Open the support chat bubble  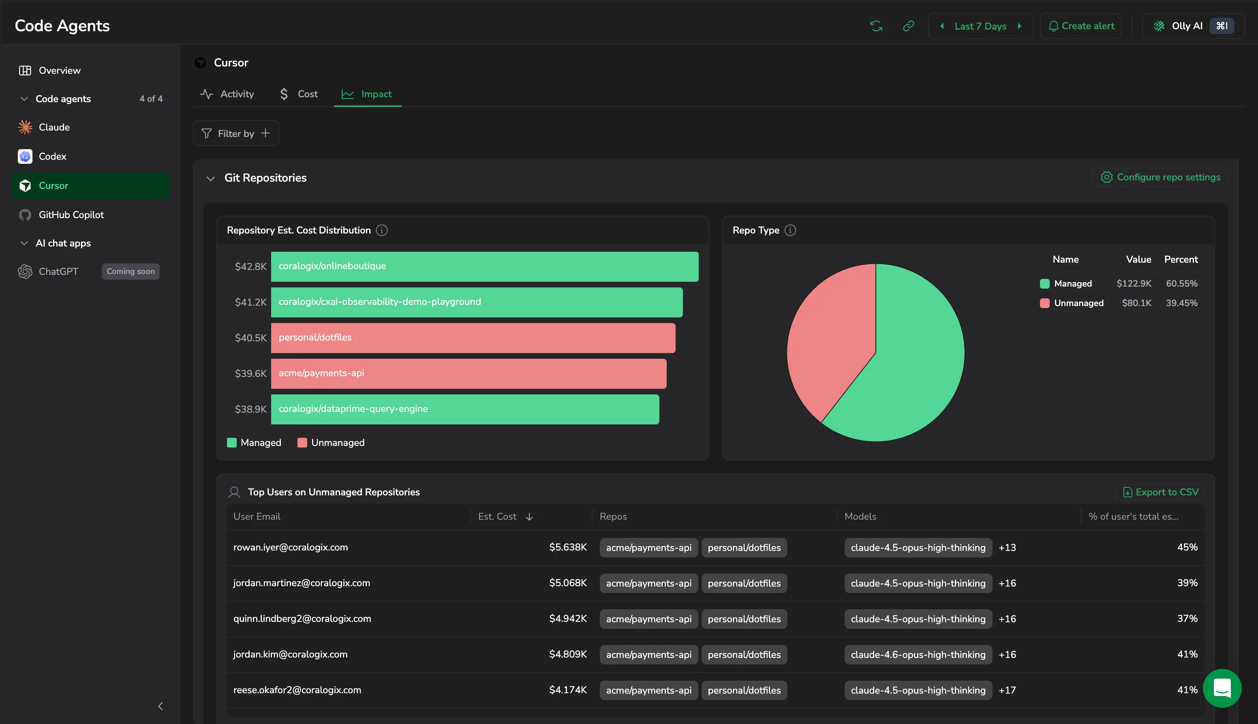[x=1222, y=688]
